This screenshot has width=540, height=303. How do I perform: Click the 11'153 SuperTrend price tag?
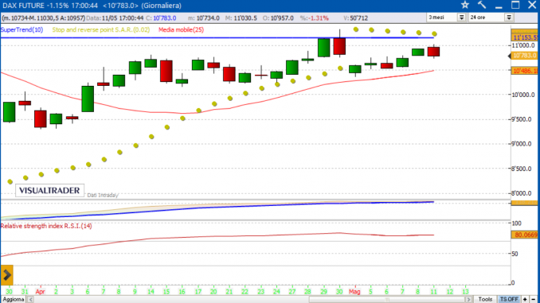[525, 37]
